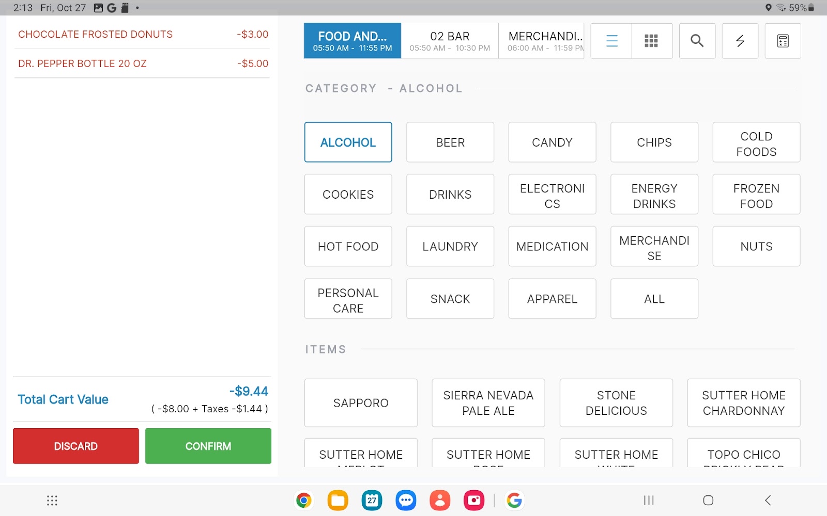
Task: Tap the lightning bolt quick action icon
Action: (740, 41)
